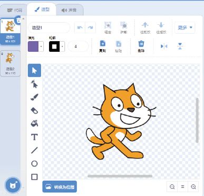Click the Convert to Bitmap button
The width and height of the screenshot is (204, 196).
pyautogui.click(x=60, y=186)
